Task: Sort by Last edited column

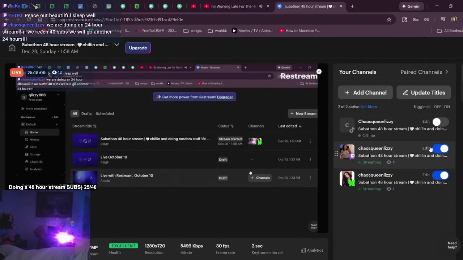Action: (x=290, y=126)
